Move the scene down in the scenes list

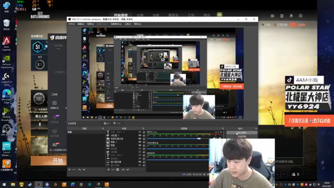click(x=84, y=170)
